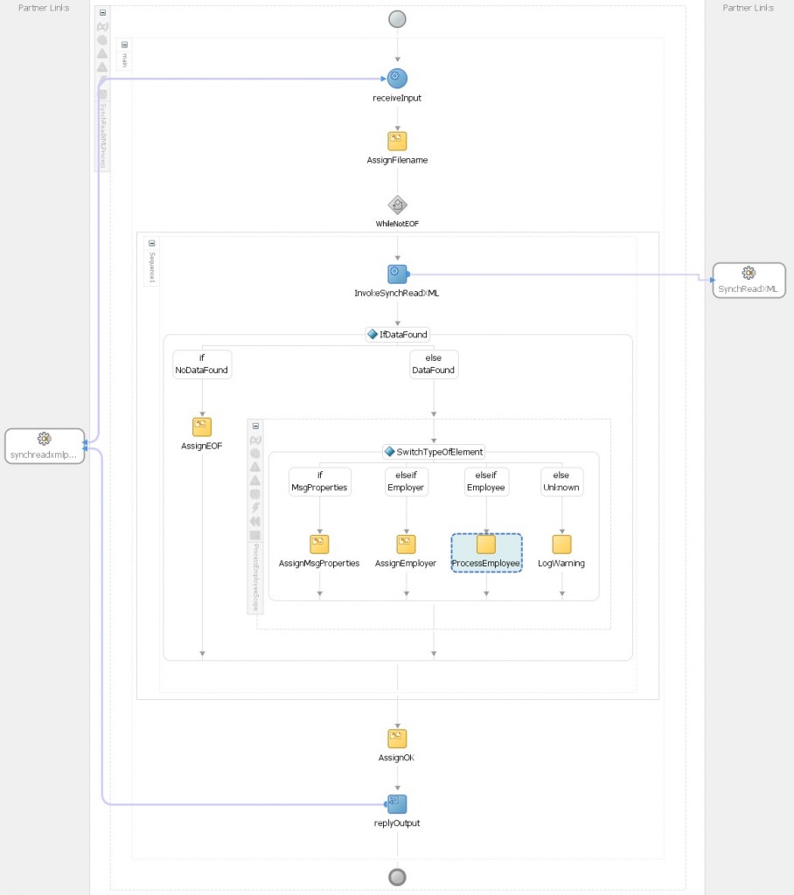Select the synchreadxmlp... partner link on left
The height and width of the screenshot is (895, 794).
pyautogui.click(x=45, y=446)
